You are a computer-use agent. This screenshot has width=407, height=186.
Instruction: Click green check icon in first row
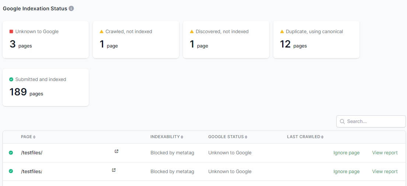point(11,152)
